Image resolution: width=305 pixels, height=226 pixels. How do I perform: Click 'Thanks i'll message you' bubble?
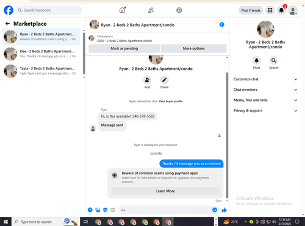pyautogui.click(x=192, y=164)
